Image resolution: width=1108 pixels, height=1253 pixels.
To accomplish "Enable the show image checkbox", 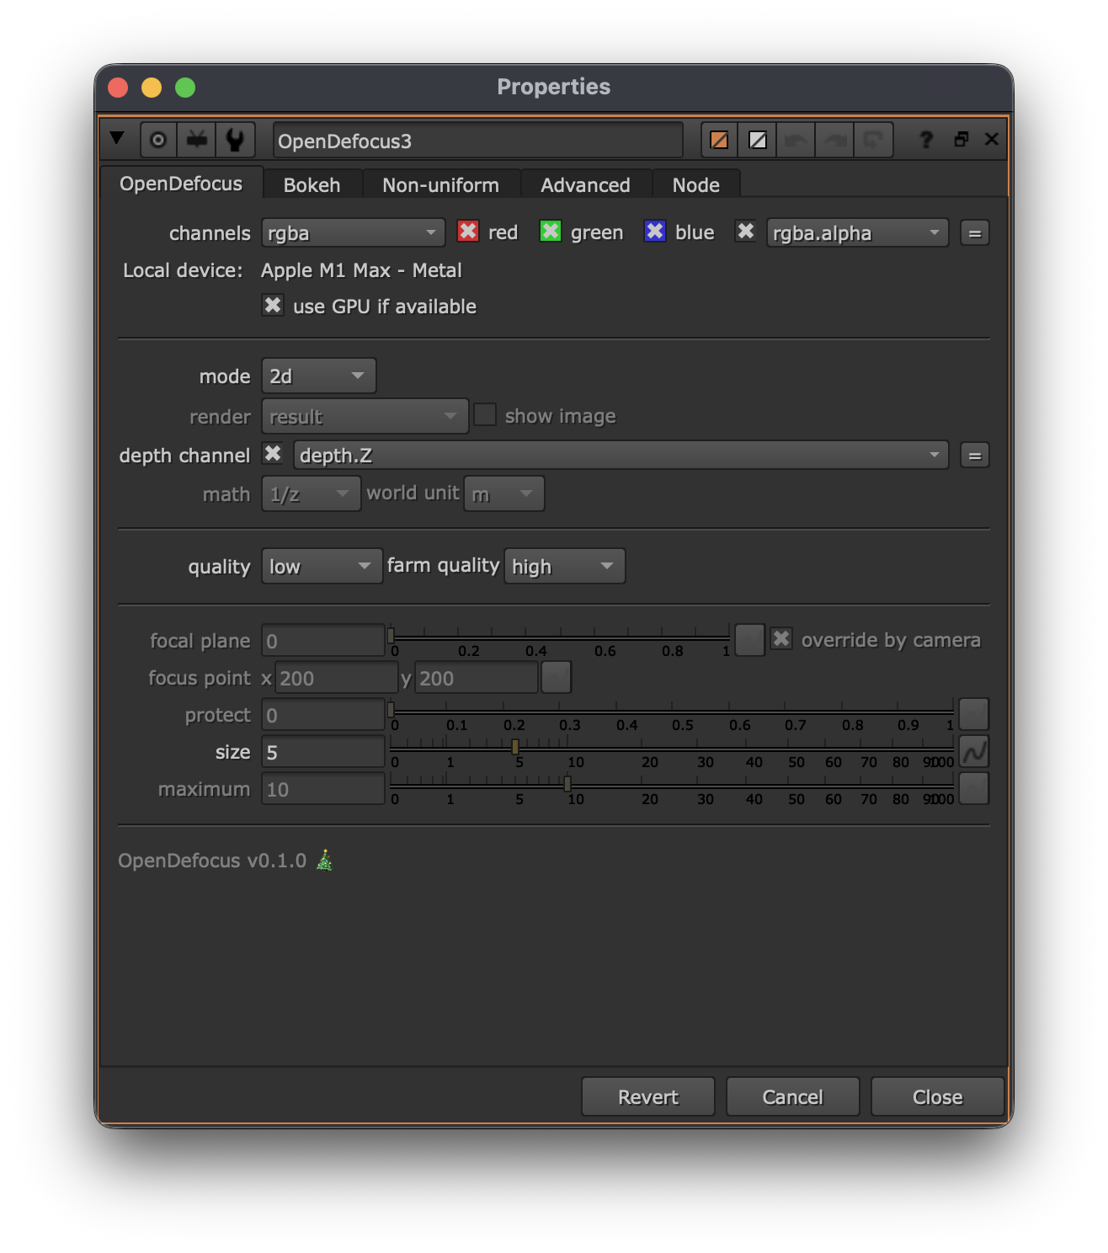I will point(485,414).
